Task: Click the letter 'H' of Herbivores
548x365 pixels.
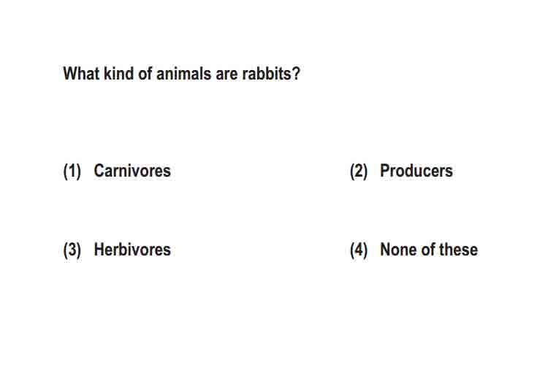Action: point(99,250)
